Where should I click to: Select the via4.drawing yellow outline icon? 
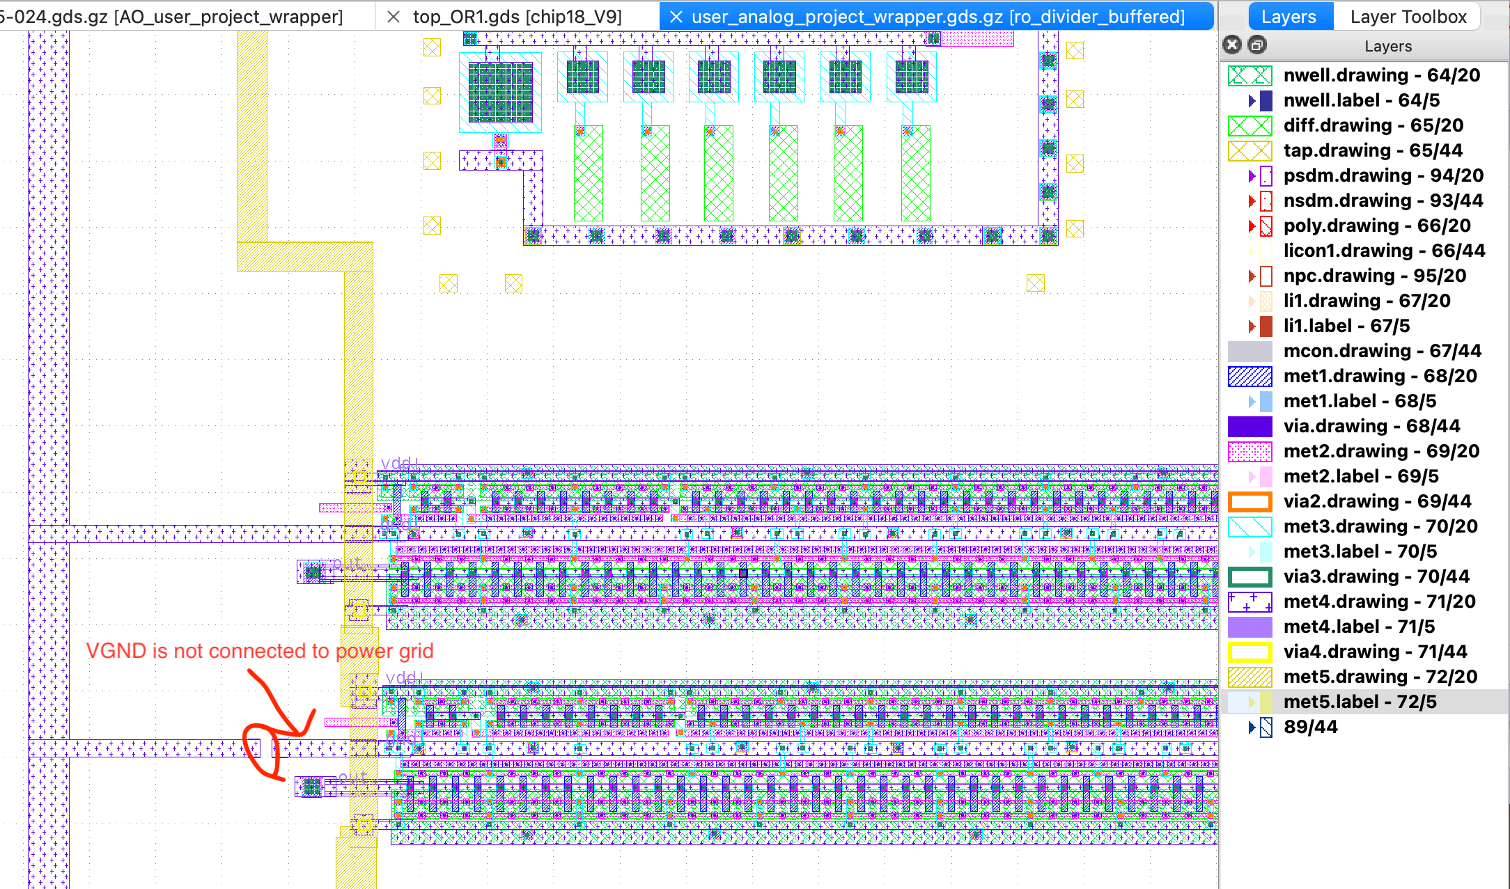point(1250,652)
